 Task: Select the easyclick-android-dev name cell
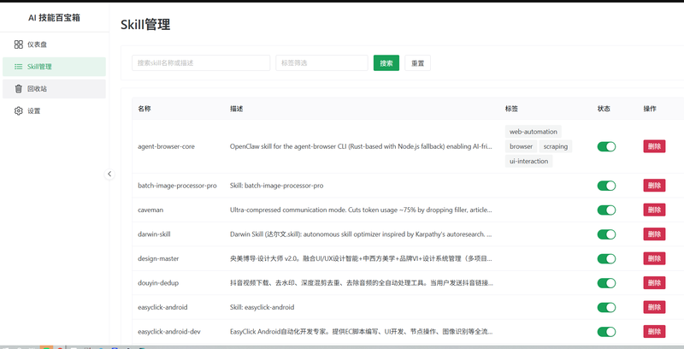tap(169, 332)
